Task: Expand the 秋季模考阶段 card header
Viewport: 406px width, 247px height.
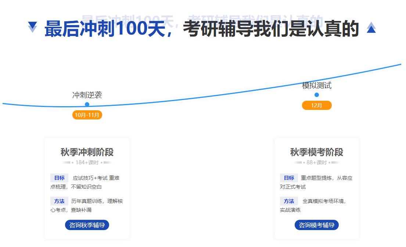Action: [316, 152]
